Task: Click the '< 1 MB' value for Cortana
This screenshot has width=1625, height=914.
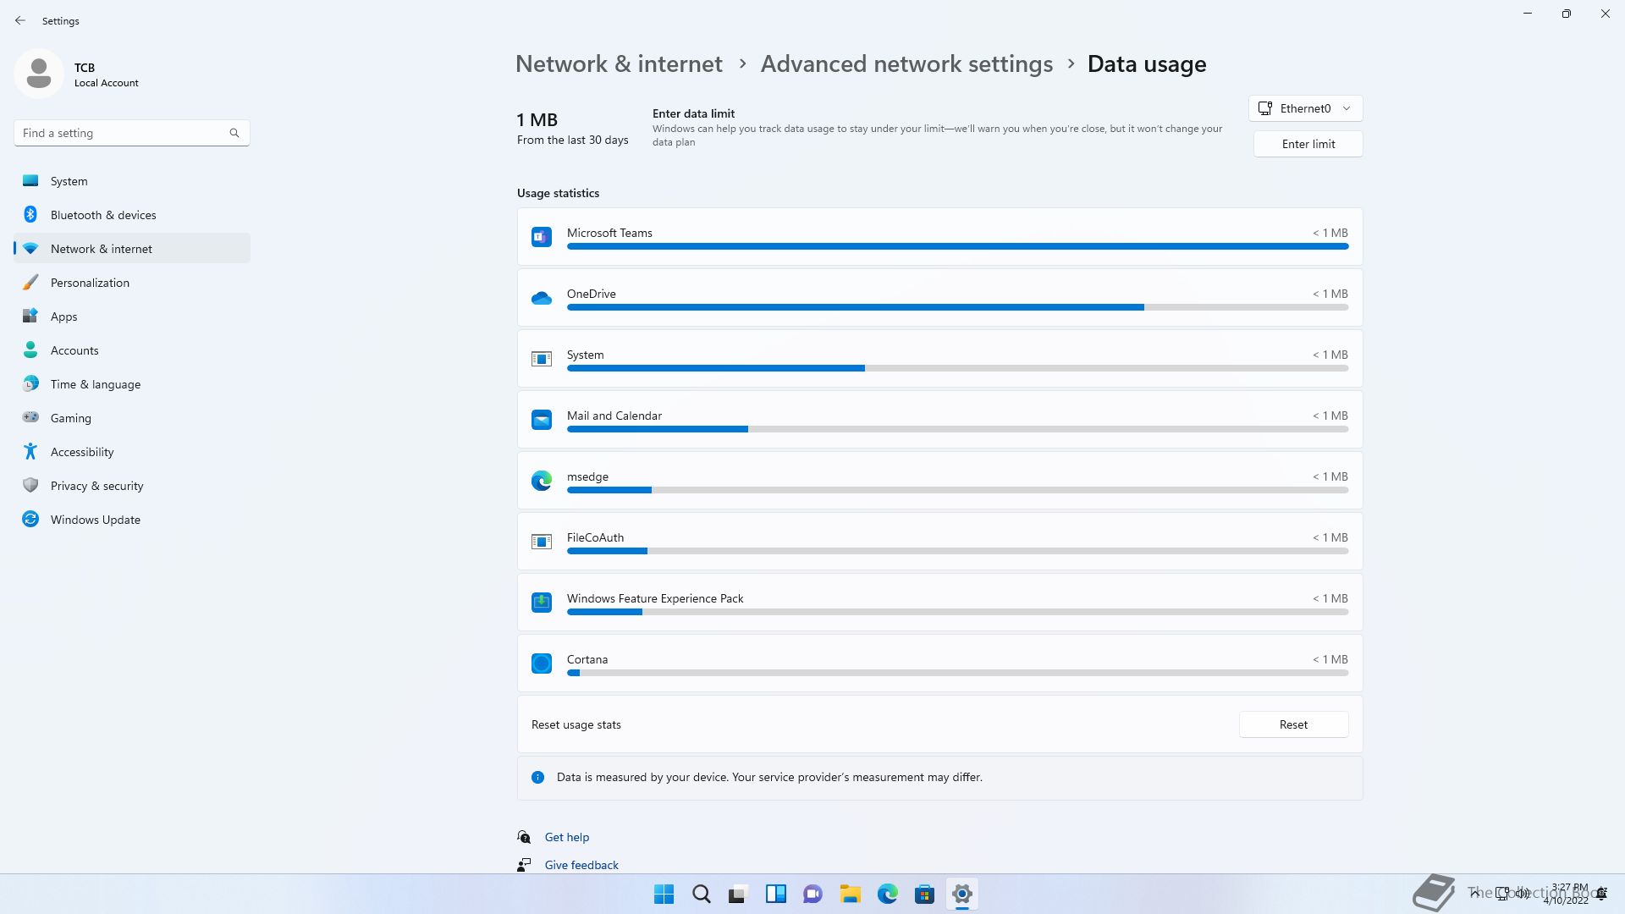Action: [1330, 659]
